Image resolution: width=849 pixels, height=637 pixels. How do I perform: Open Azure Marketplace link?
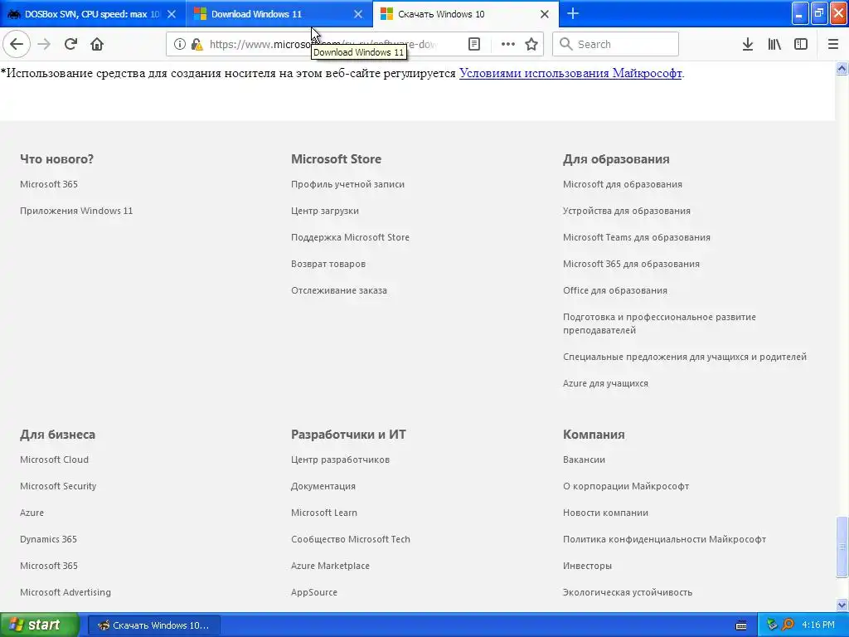(x=330, y=566)
